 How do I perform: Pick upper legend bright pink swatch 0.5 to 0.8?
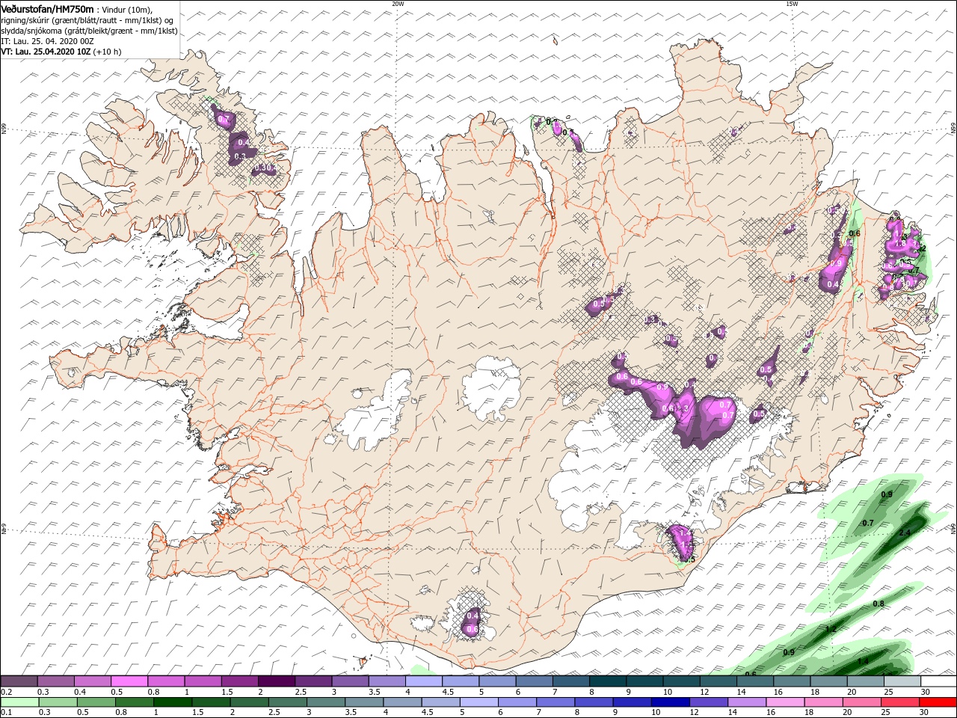129,681
